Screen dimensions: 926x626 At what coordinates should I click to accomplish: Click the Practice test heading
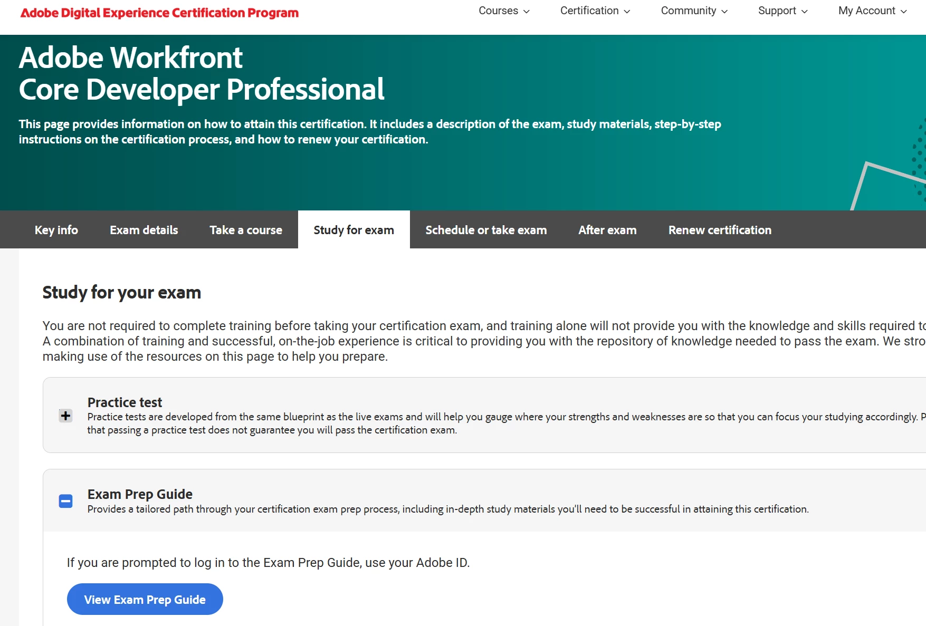click(x=125, y=402)
